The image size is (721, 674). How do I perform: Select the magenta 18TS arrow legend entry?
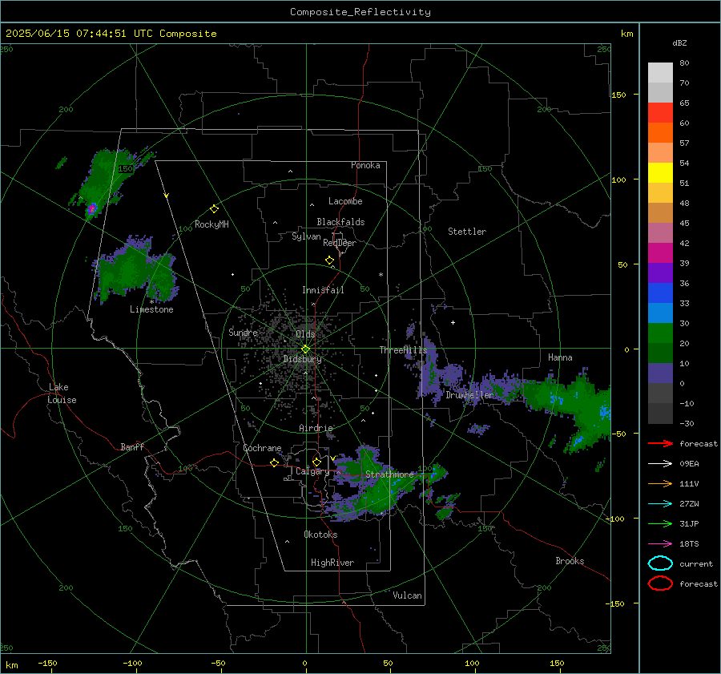(660, 544)
